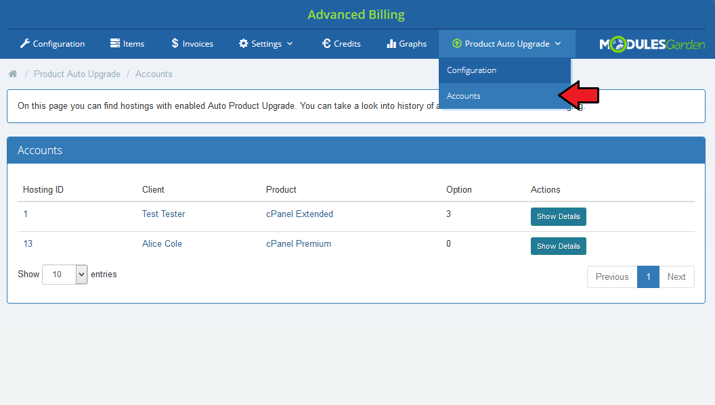Open Alice Cole client link
The height and width of the screenshot is (405, 715).
(162, 243)
